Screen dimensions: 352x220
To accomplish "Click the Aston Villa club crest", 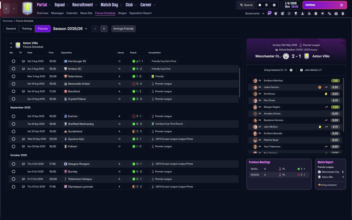I will 27,9.
